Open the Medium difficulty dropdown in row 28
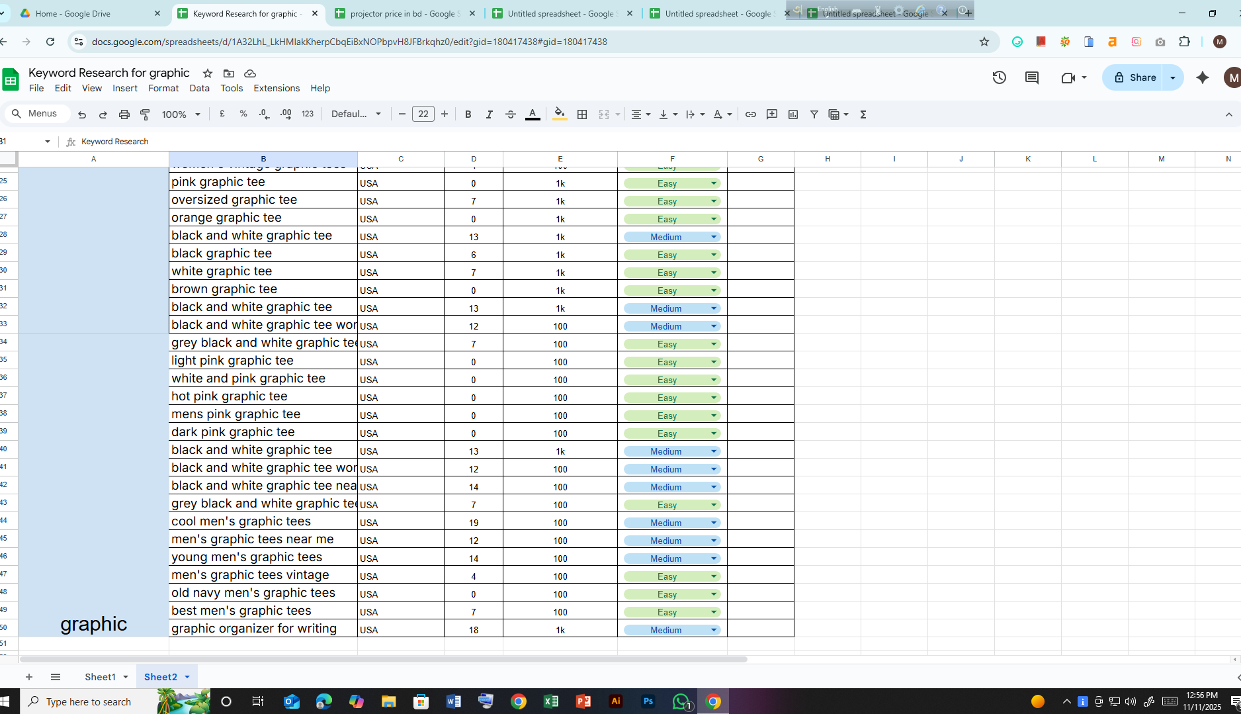This screenshot has height=714, width=1241. point(713,236)
